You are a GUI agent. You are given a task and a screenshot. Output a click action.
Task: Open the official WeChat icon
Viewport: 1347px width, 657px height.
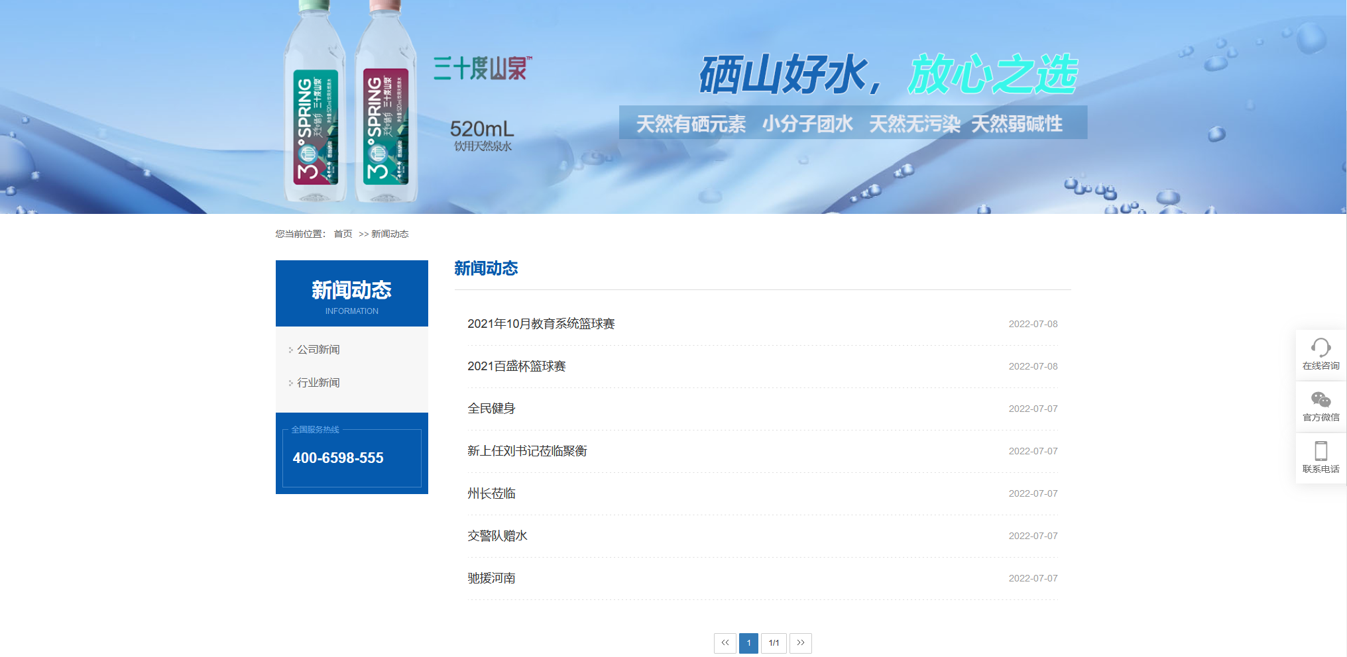[x=1320, y=400]
